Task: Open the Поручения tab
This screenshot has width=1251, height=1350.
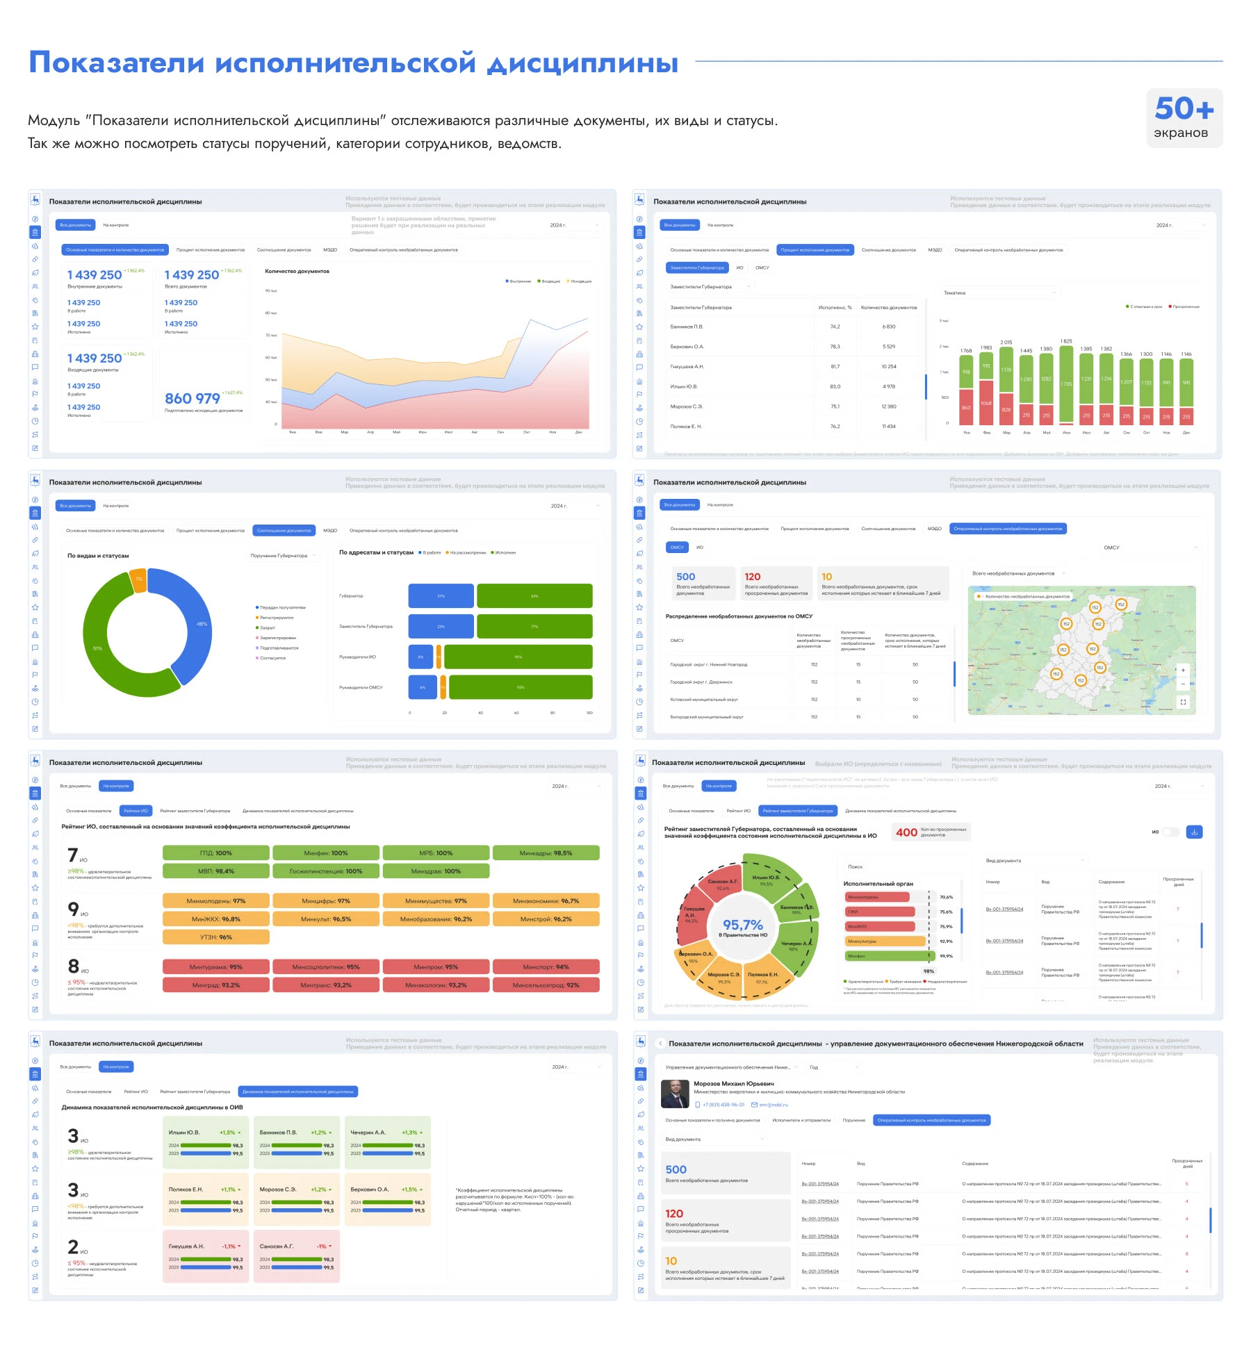Action: point(853,1120)
